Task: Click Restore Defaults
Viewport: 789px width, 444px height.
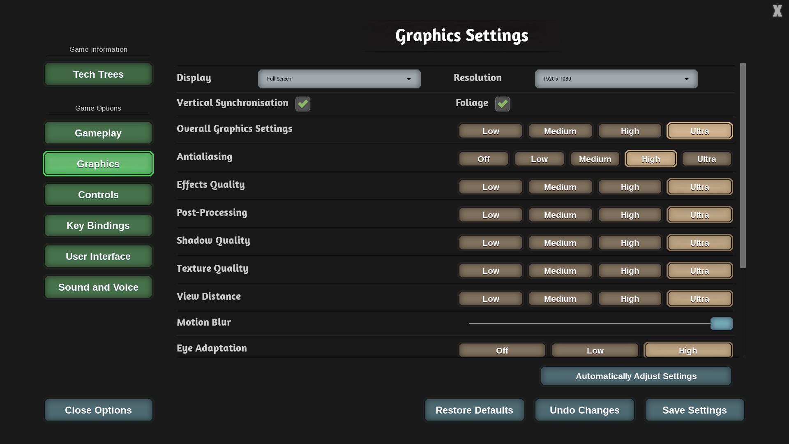Action: (x=474, y=410)
